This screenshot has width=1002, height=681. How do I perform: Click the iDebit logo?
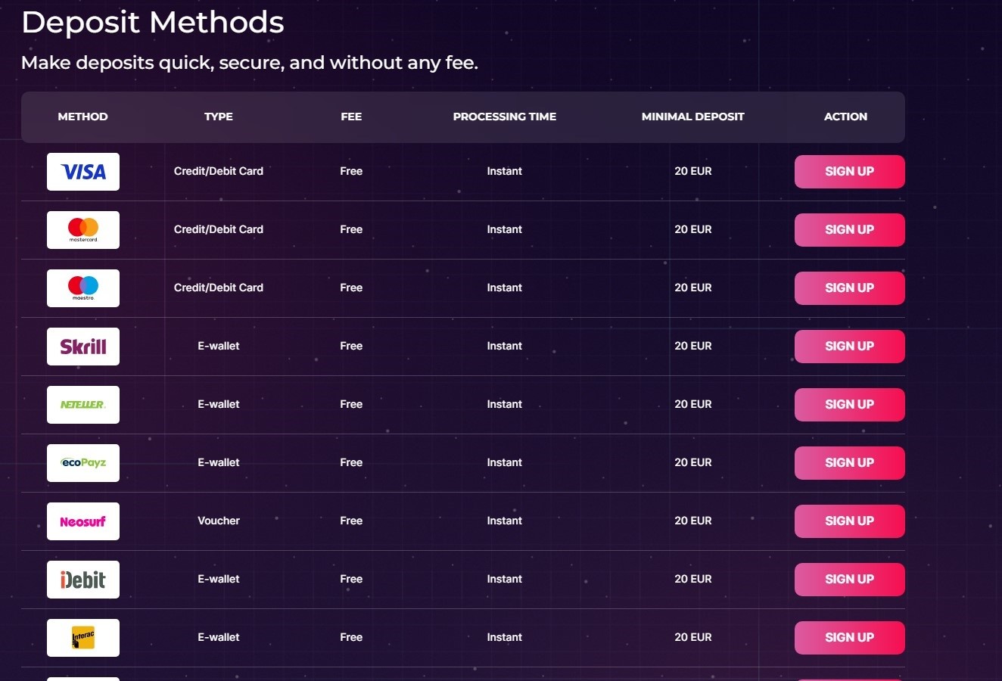(x=83, y=580)
